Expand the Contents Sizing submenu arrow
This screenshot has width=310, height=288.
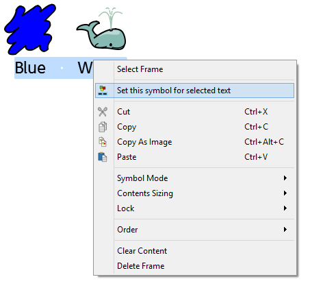tap(285, 193)
